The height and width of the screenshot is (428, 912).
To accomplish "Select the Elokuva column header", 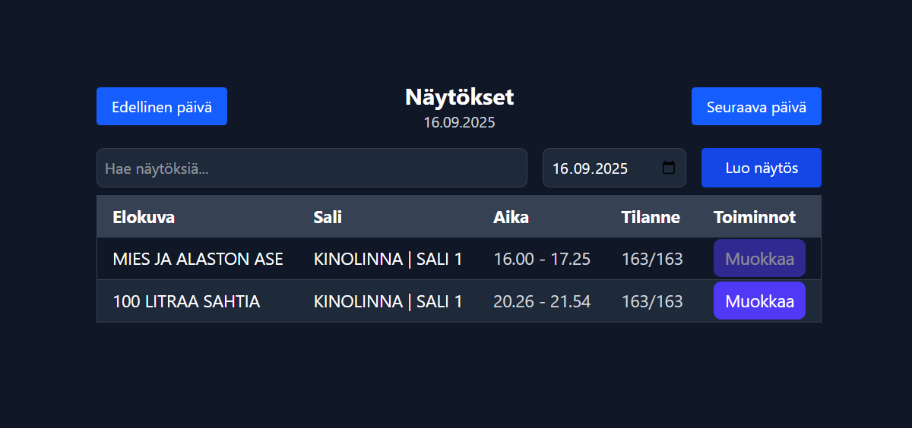I will [144, 217].
